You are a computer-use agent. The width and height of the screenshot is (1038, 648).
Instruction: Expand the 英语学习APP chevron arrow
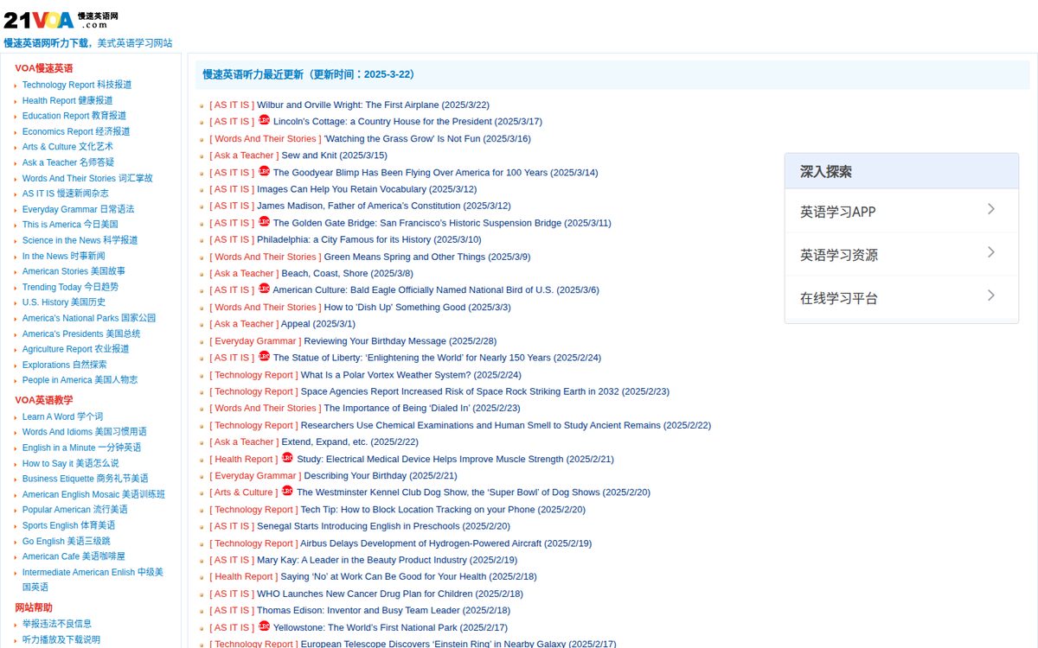tap(991, 209)
